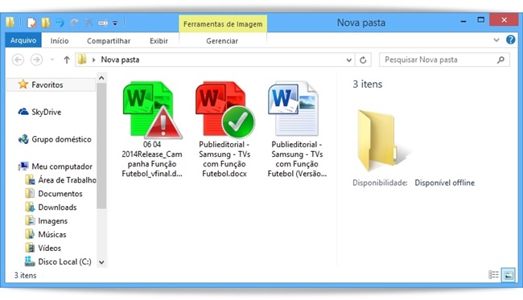Screen dimensions: 523x300
Task: Refresh the Nova pasta folder
Action: (363, 60)
